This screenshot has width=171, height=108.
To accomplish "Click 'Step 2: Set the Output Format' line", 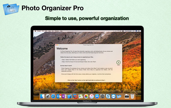I will [x=79, y=62].
